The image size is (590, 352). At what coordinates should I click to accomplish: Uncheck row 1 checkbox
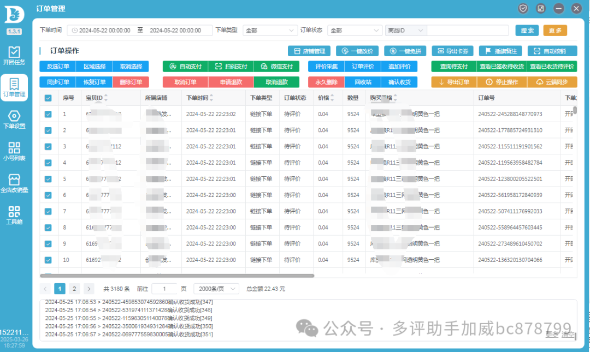pyautogui.click(x=48, y=114)
